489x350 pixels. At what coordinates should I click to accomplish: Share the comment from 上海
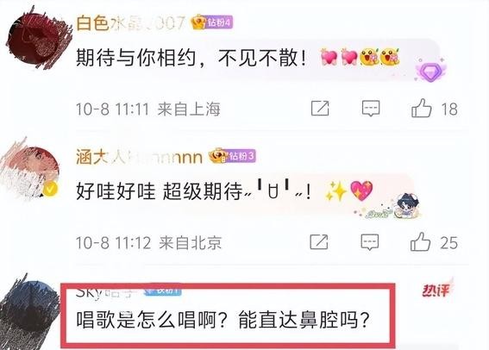[320, 108]
